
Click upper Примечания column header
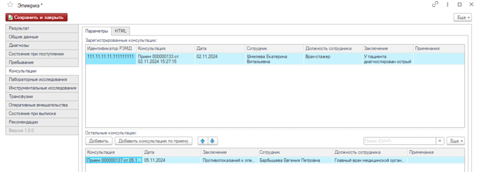pos(439,48)
